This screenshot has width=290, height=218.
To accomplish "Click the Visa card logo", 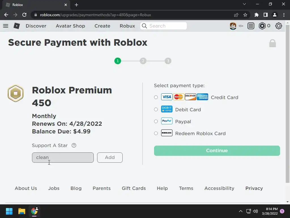I will [x=167, y=97].
